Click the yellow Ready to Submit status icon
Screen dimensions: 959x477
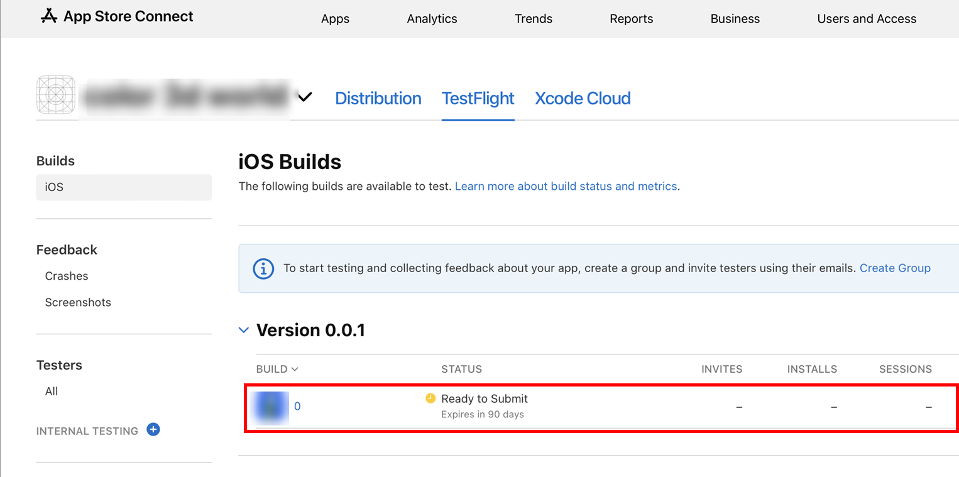430,398
